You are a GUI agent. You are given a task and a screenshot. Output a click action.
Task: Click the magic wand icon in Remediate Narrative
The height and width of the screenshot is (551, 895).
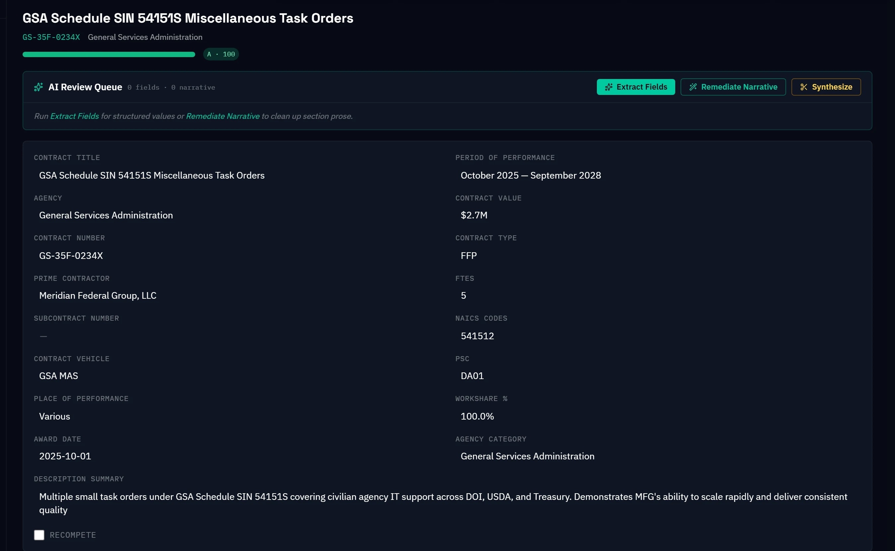[693, 87]
